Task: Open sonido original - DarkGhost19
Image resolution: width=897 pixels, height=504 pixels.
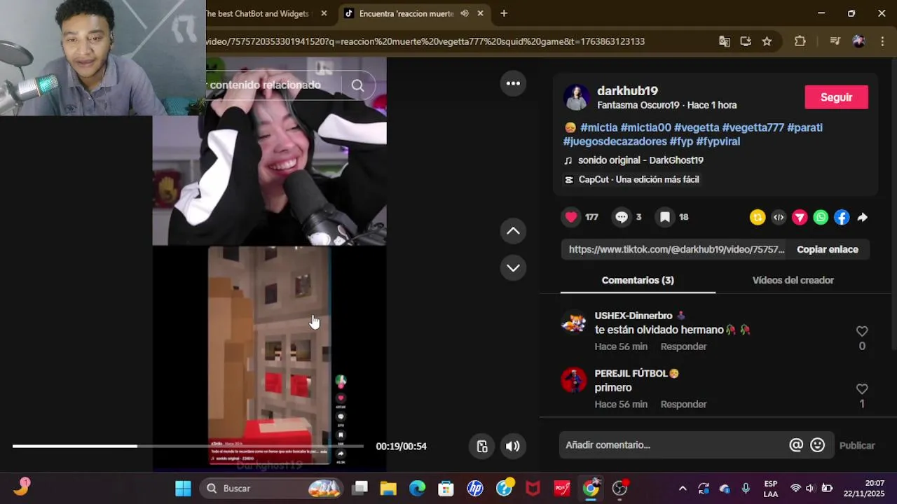Action: tap(641, 160)
